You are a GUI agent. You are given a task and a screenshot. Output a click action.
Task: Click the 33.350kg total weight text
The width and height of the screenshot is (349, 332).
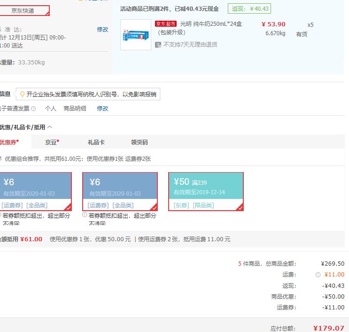tap(31, 63)
